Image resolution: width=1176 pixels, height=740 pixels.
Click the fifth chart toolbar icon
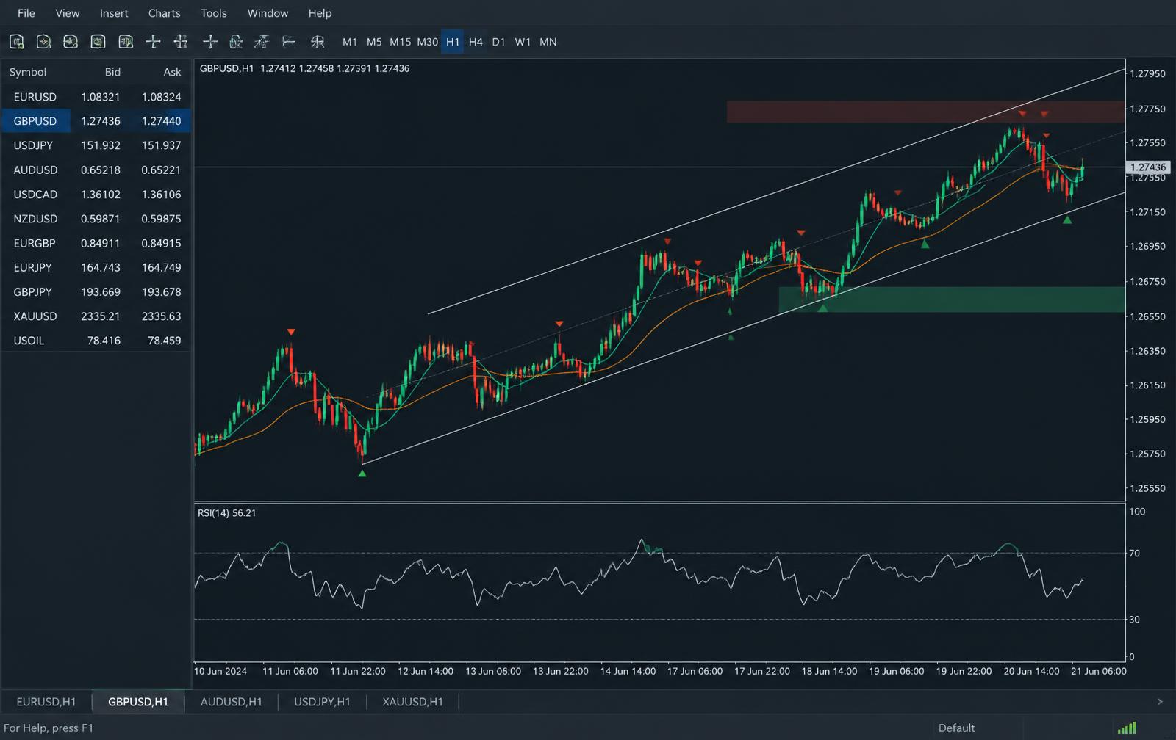click(x=126, y=42)
